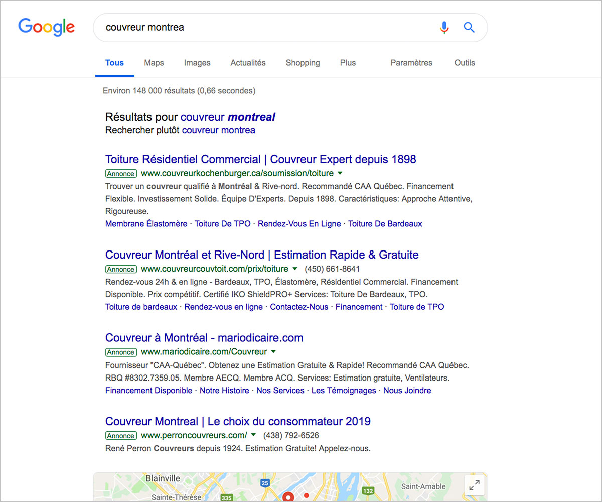Click the Google logo to return home
The image size is (602, 502).
coord(46,27)
